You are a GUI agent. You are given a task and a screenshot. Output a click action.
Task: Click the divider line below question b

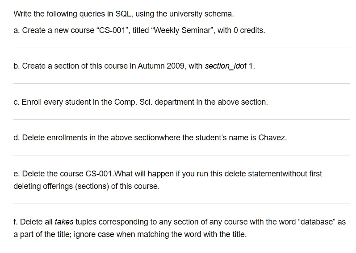(181, 84)
